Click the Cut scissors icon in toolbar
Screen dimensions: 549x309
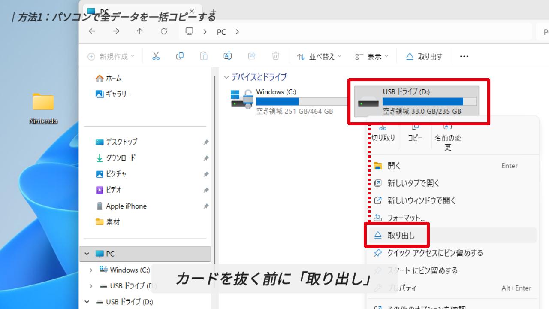click(x=156, y=56)
